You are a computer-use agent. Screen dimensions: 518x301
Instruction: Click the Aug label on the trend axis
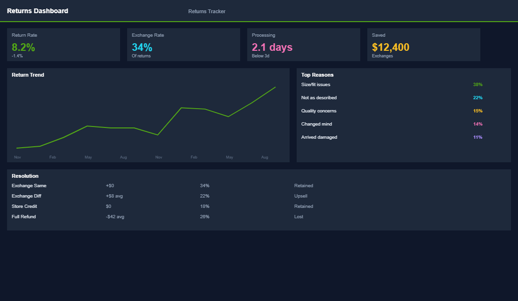265,157
